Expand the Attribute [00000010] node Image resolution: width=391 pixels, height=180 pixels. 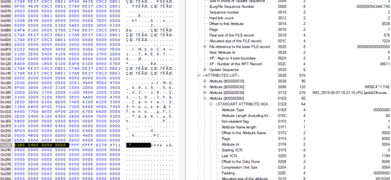point(205,81)
